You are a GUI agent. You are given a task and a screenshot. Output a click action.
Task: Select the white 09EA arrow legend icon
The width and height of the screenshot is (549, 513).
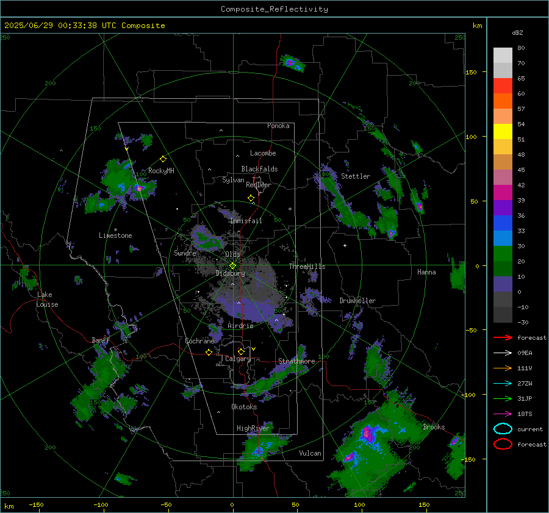coord(503,353)
